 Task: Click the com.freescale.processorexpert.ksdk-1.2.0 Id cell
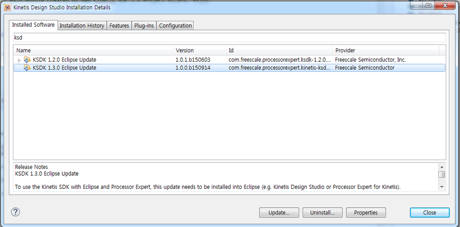(279, 60)
